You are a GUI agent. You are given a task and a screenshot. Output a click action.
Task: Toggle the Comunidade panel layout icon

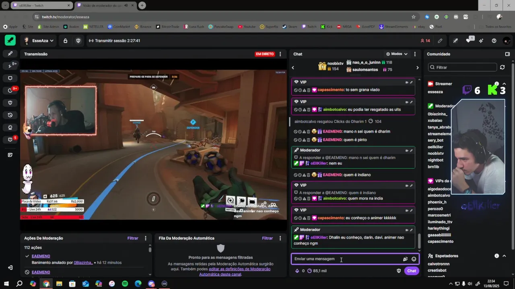pyautogui.click(x=507, y=54)
